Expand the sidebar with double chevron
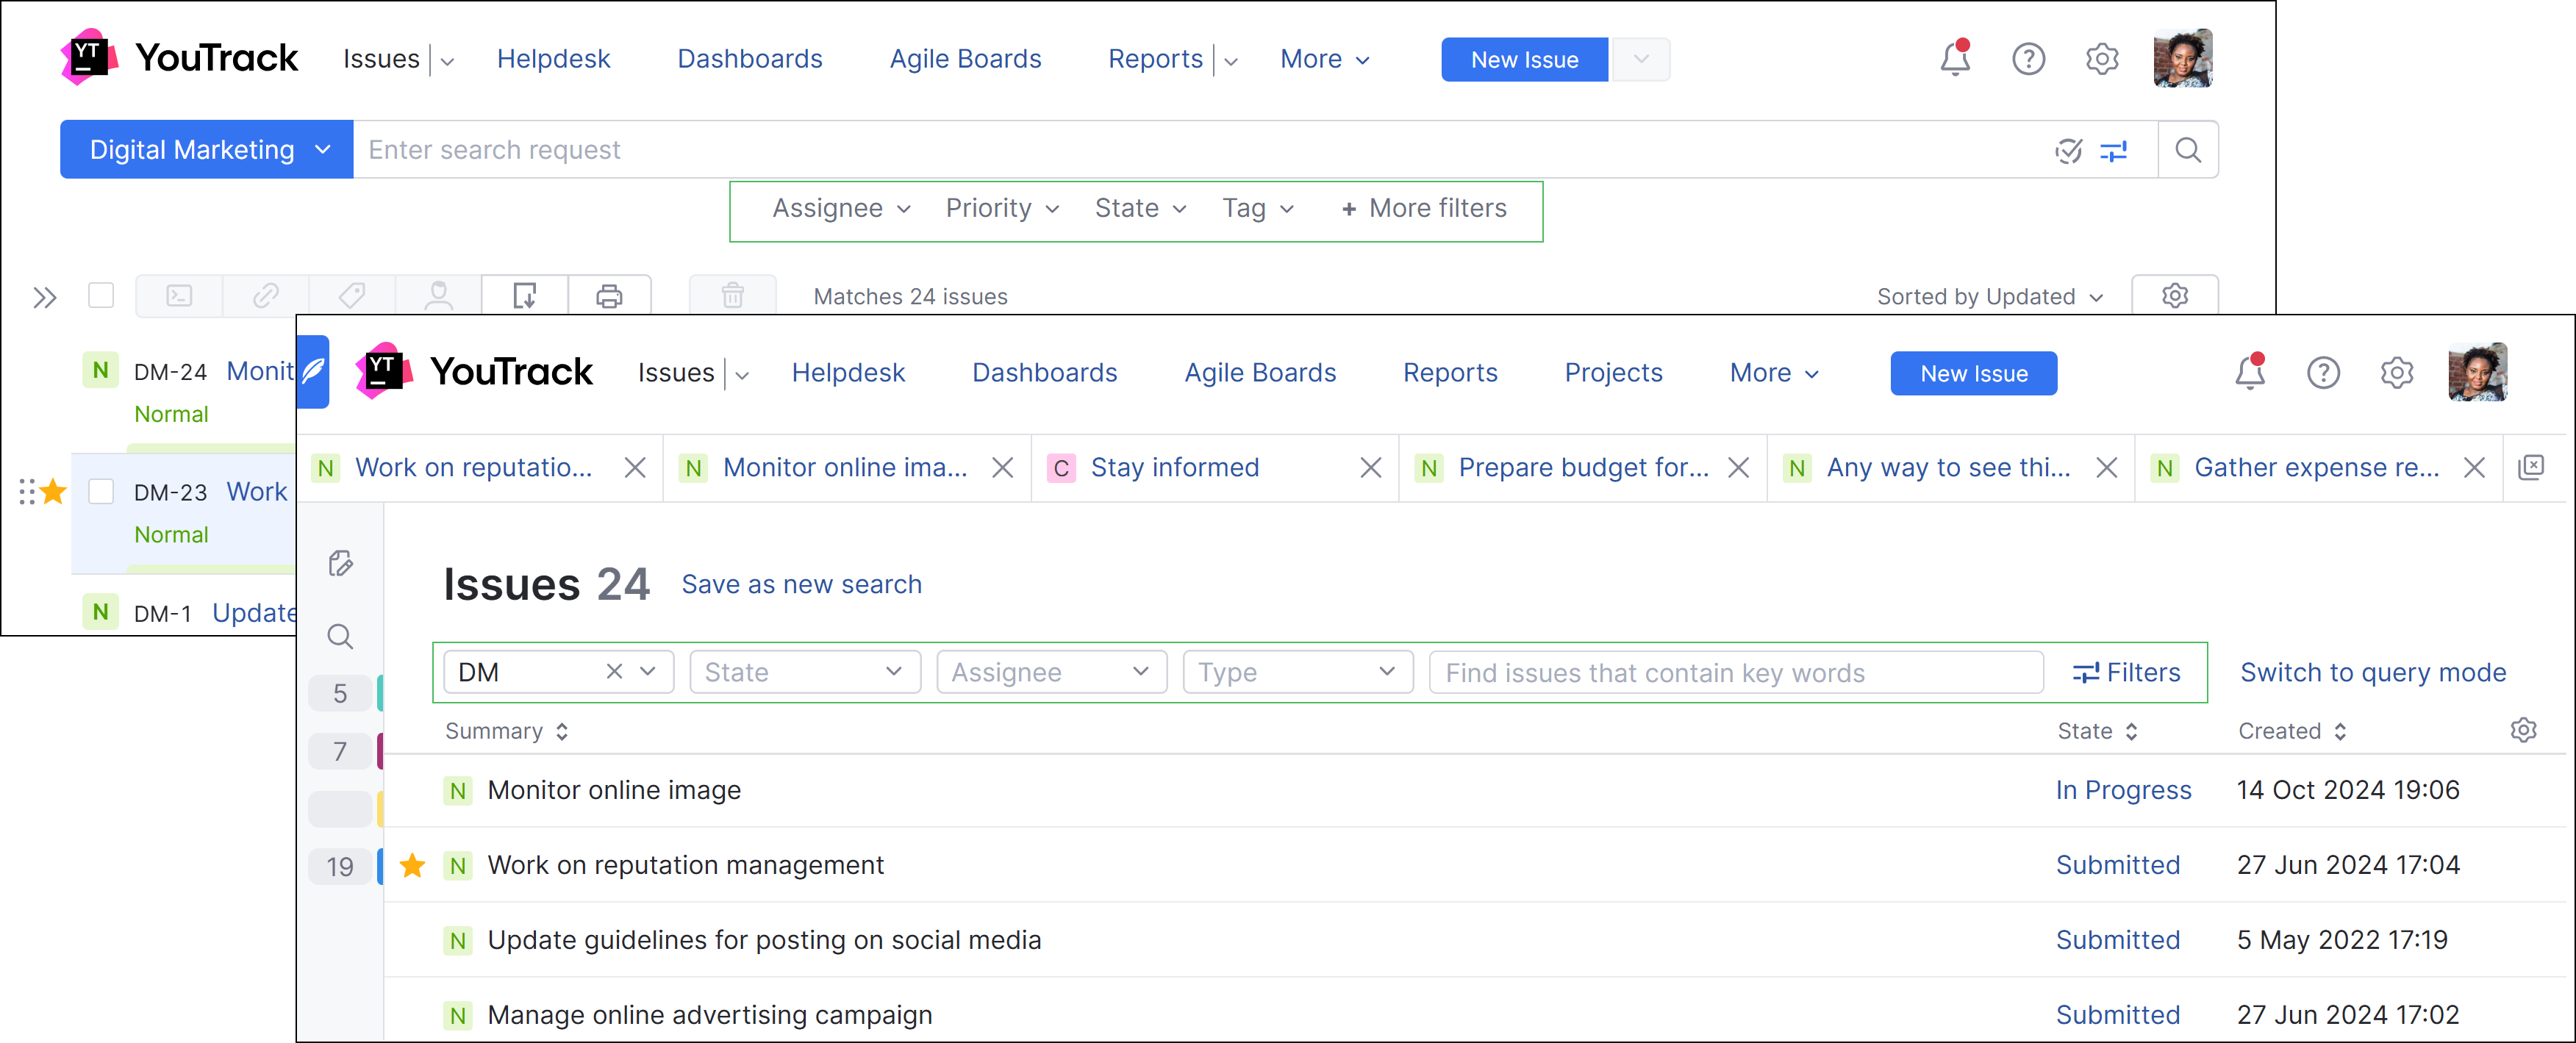Image resolution: width=2576 pixels, height=1043 pixels. pyautogui.click(x=44, y=297)
